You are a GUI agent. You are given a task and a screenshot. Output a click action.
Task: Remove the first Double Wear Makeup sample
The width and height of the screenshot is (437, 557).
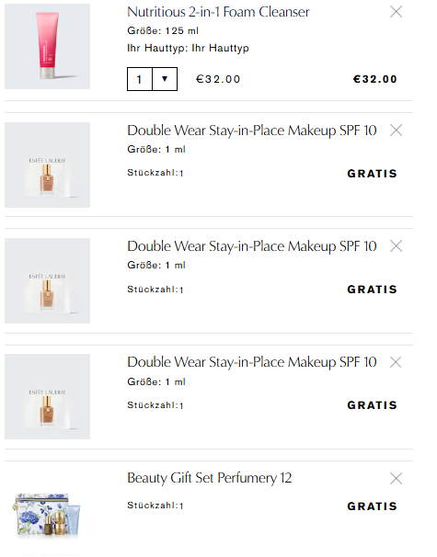(x=396, y=131)
